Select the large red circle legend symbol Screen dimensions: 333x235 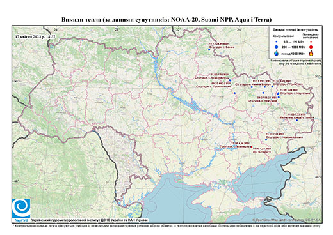point(311,47)
